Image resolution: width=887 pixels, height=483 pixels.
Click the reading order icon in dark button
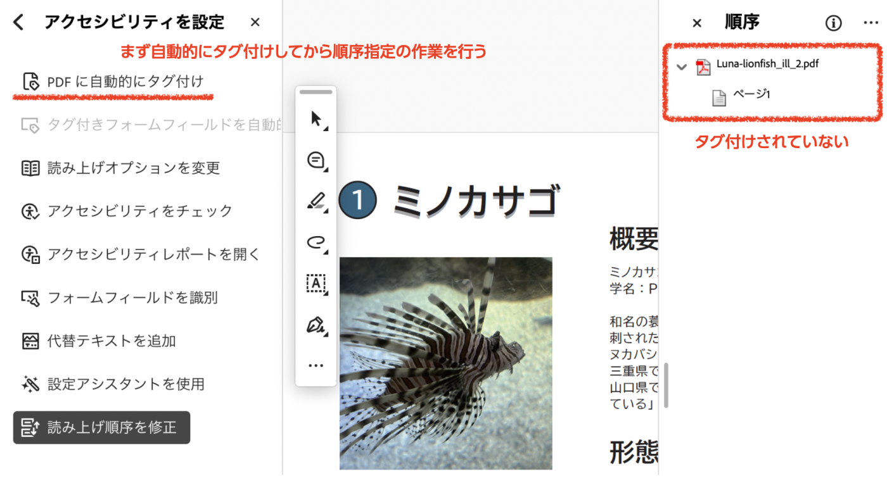click(30, 427)
